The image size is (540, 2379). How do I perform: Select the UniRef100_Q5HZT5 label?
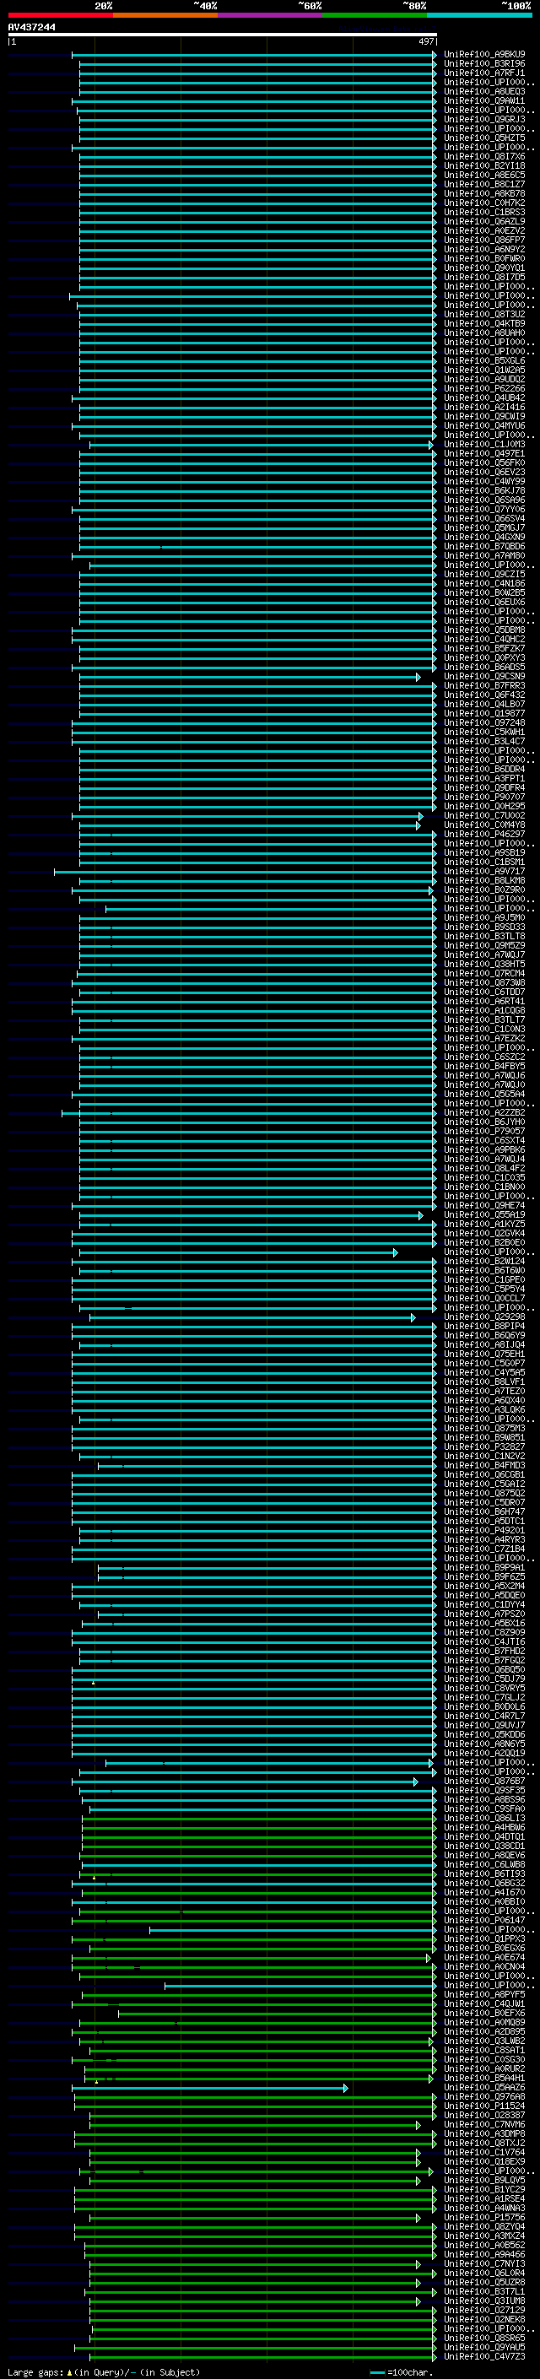tap(484, 138)
